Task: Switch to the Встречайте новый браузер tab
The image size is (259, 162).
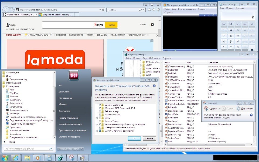Action: [x=57, y=15]
